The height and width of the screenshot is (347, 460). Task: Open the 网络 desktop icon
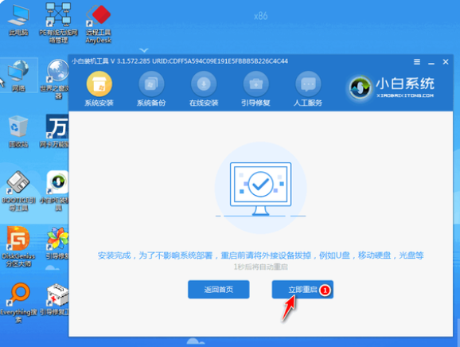coord(18,76)
